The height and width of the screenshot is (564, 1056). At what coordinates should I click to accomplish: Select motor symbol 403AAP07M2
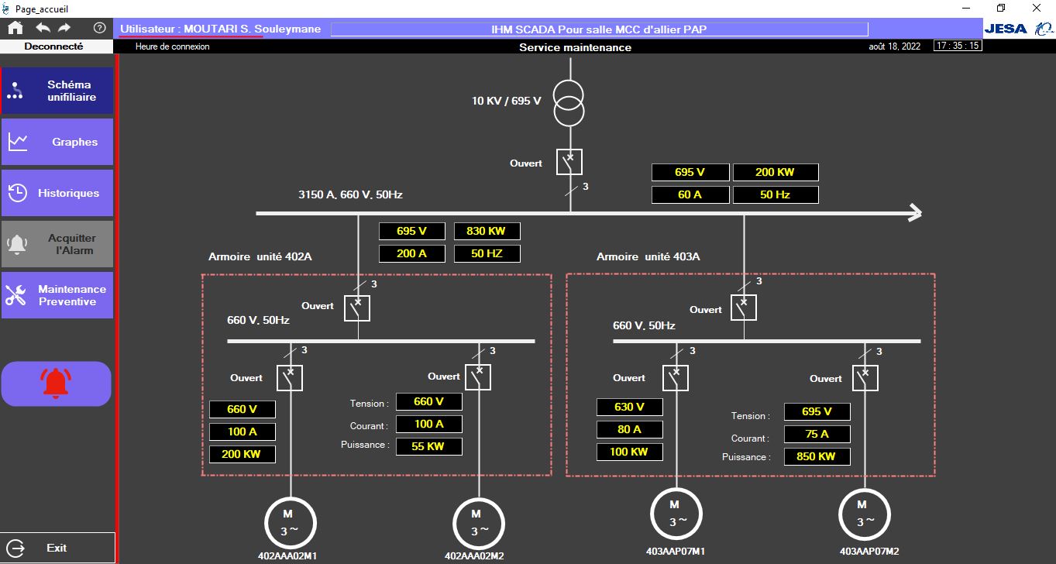865,515
